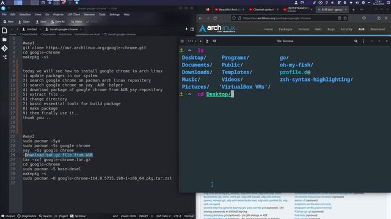Image resolution: width=391 pixels, height=219 pixels.
Task: Open the Documents sidebar icon in Kate
Action: (4, 30)
